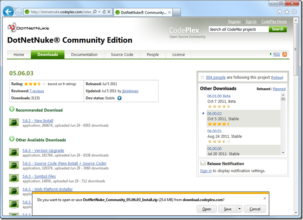Viewport: 303px width, 220px height.
Task: Go to the People tab
Action: coord(153,55)
